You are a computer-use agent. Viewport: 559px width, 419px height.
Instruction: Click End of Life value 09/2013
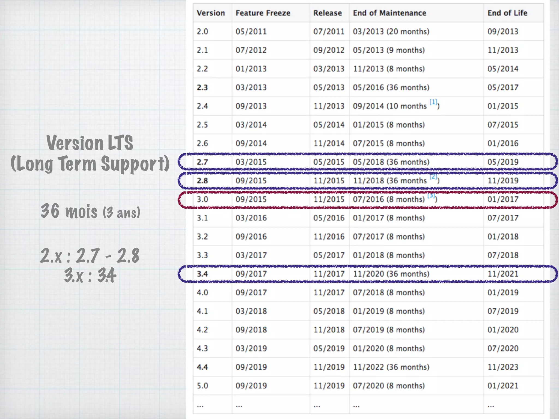[503, 32]
